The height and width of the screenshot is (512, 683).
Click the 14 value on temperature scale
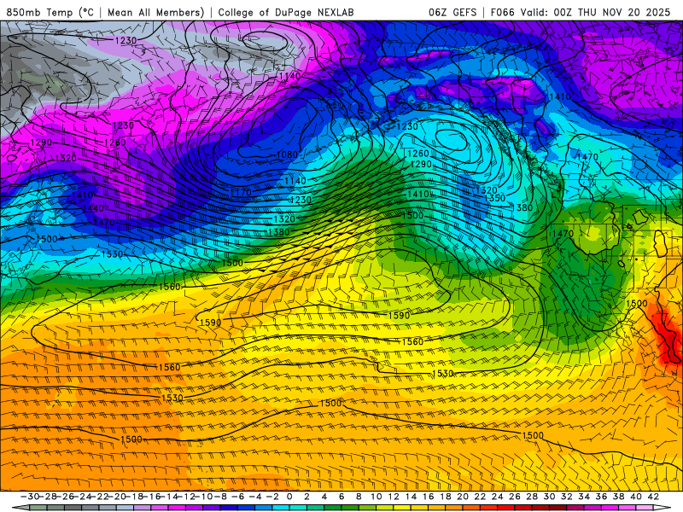coord(411,497)
